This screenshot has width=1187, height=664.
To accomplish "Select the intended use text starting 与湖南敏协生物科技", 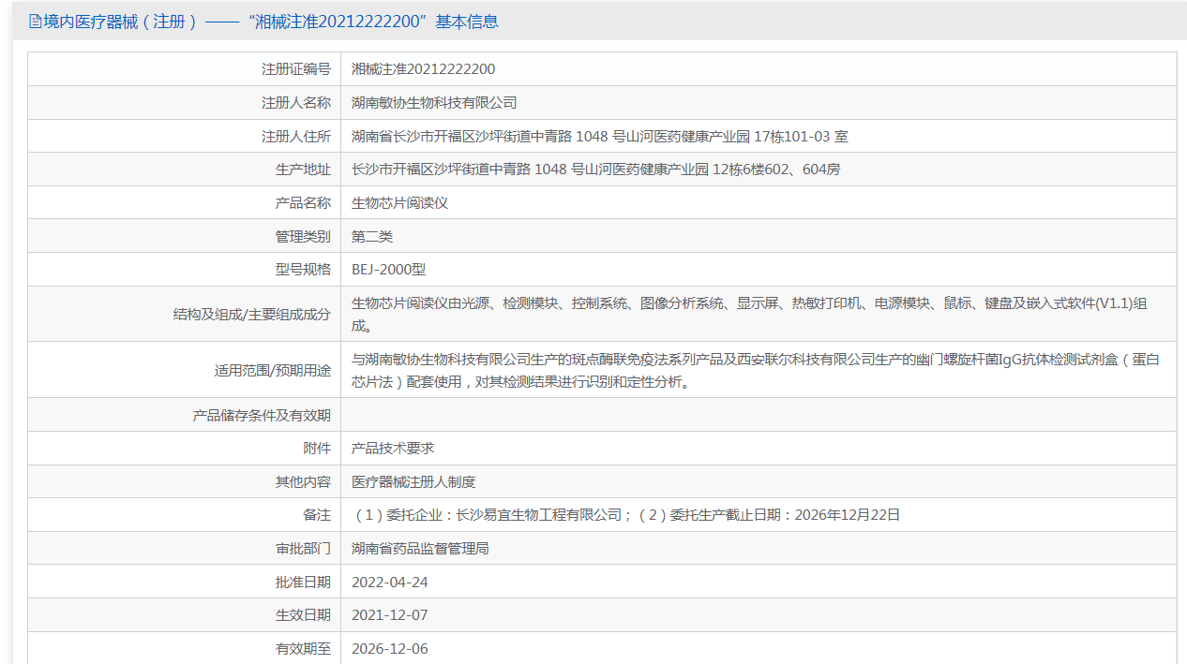I will pyautogui.click(x=756, y=371).
